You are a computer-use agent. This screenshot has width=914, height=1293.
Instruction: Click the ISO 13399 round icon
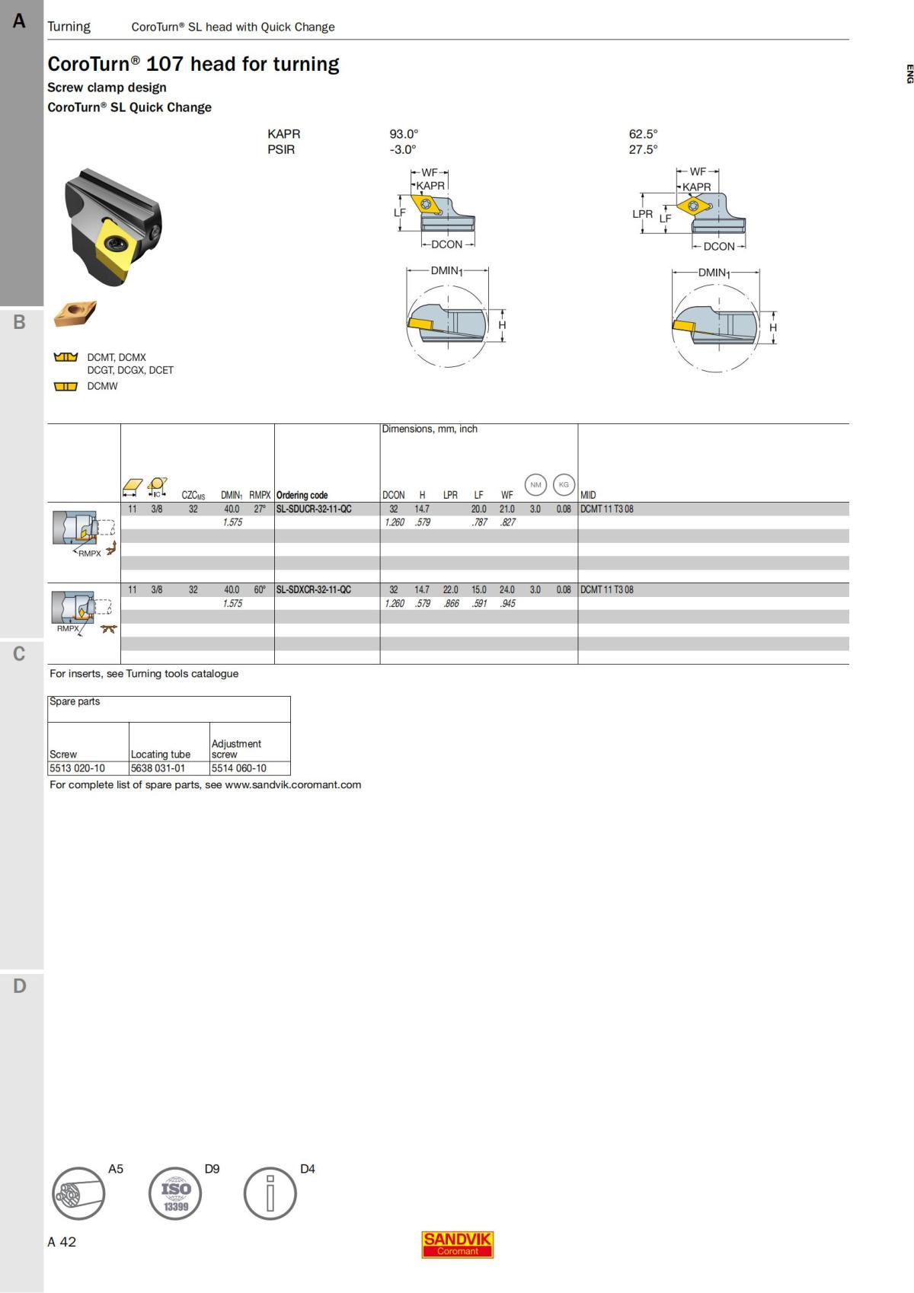click(175, 1193)
